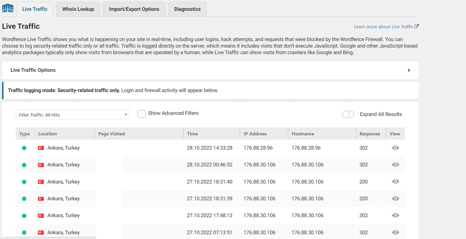View details for the 27.10.2022 18:31:39 hit
This screenshot has height=239, width=466.
(x=395, y=198)
